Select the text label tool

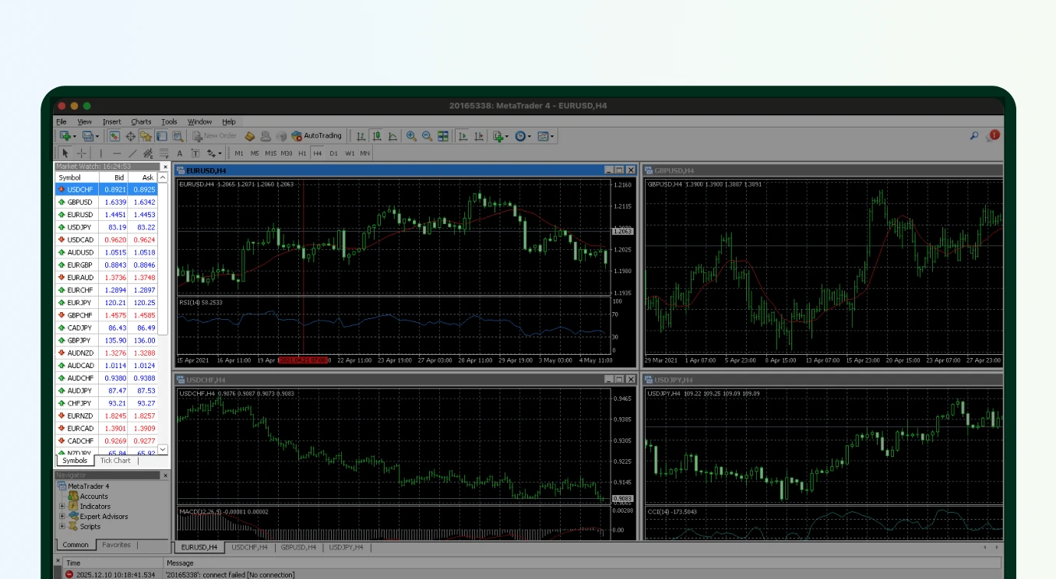[x=196, y=153]
